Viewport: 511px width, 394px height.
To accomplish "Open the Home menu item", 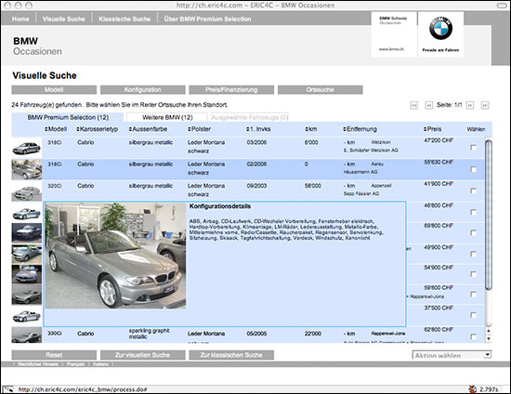I will pyautogui.click(x=20, y=19).
